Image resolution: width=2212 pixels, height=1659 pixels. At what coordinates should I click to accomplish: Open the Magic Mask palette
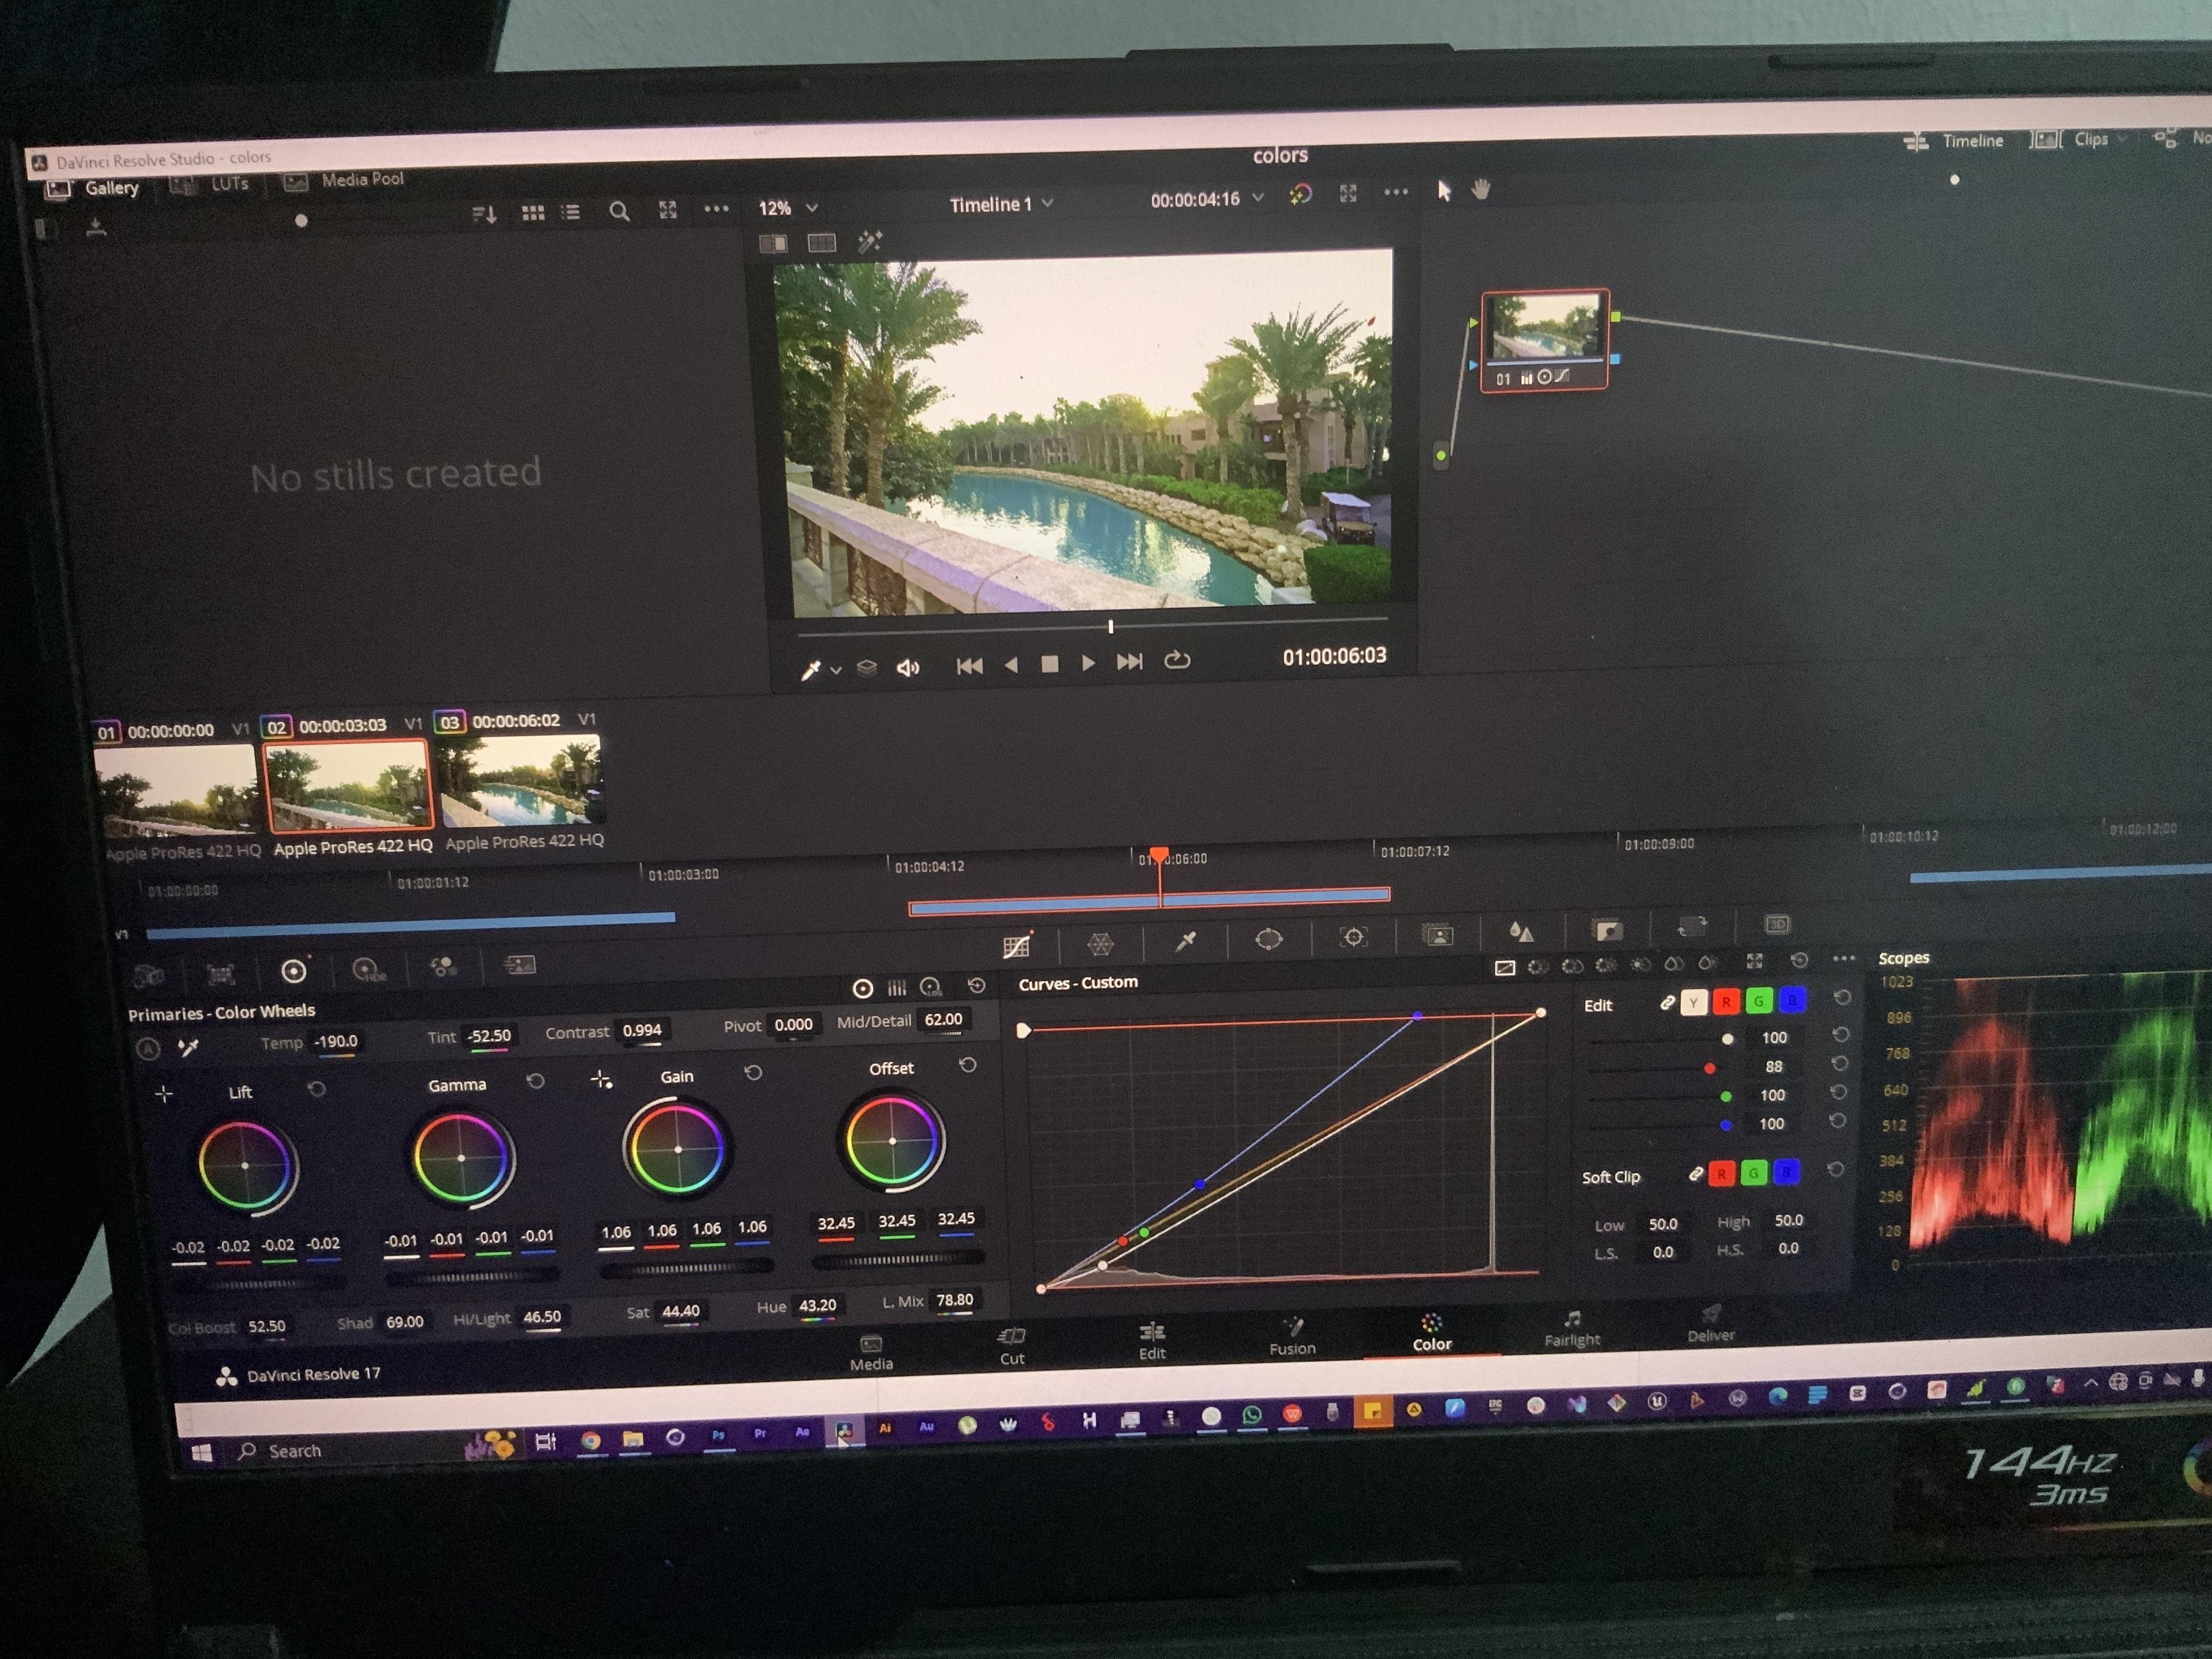(1437, 934)
